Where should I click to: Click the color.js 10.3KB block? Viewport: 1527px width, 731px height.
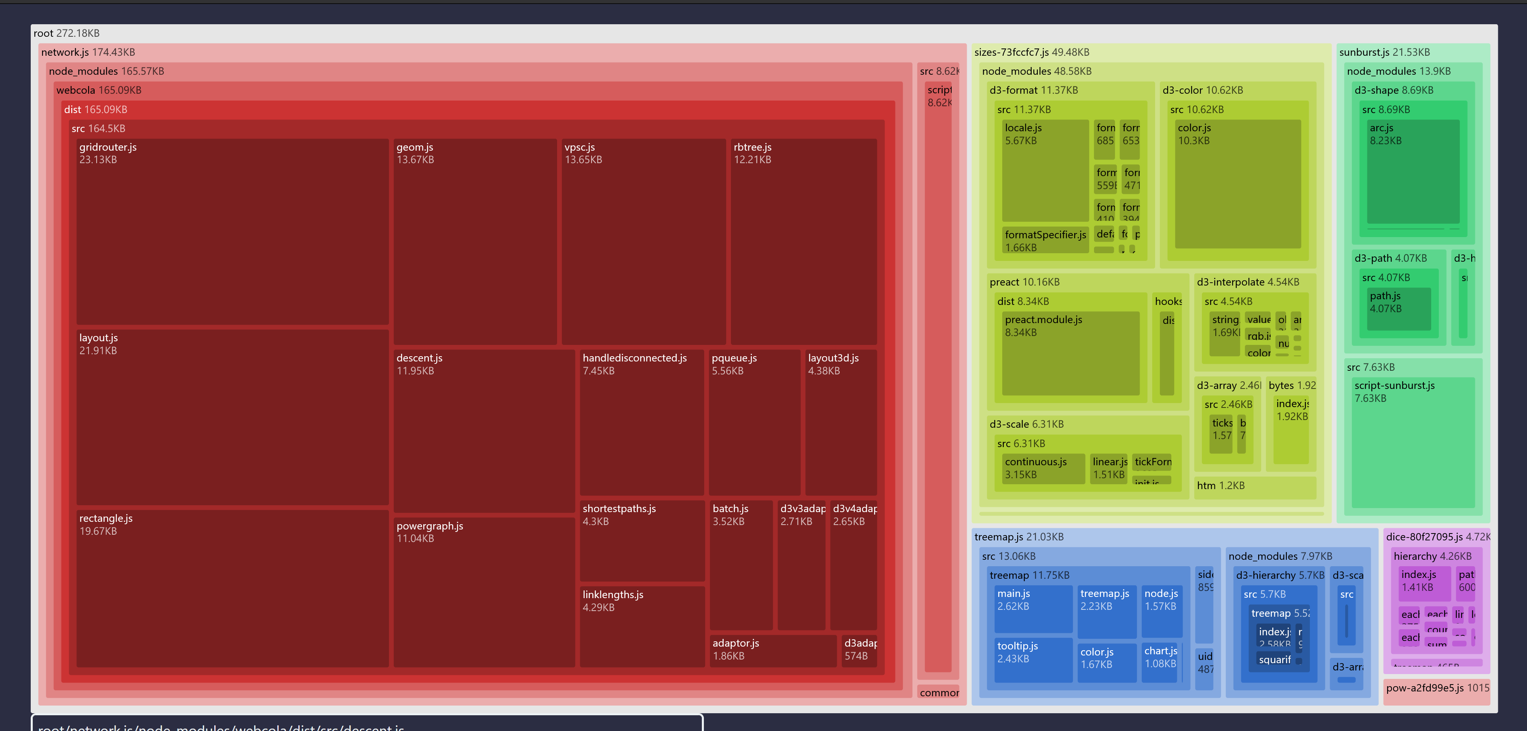pos(1238,184)
